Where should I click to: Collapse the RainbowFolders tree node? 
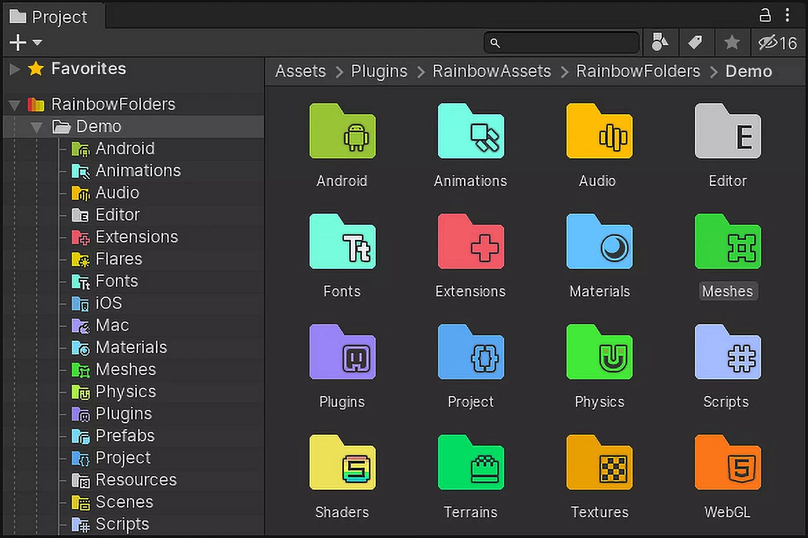15,105
